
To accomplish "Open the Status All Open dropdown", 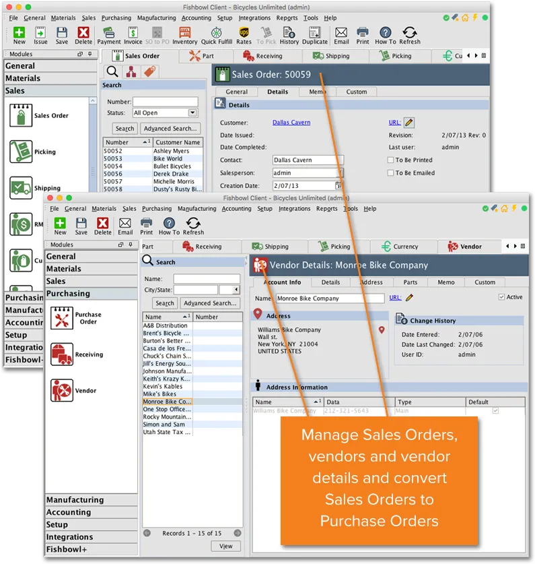I will [x=193, y=113].
